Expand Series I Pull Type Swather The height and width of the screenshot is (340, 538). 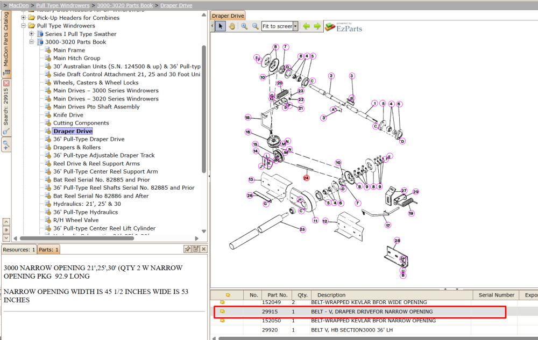32,34
